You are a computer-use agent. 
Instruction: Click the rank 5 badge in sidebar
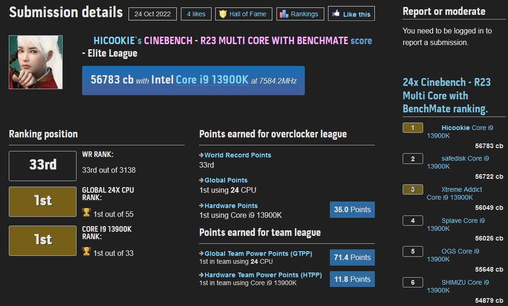tap(413, 252)
